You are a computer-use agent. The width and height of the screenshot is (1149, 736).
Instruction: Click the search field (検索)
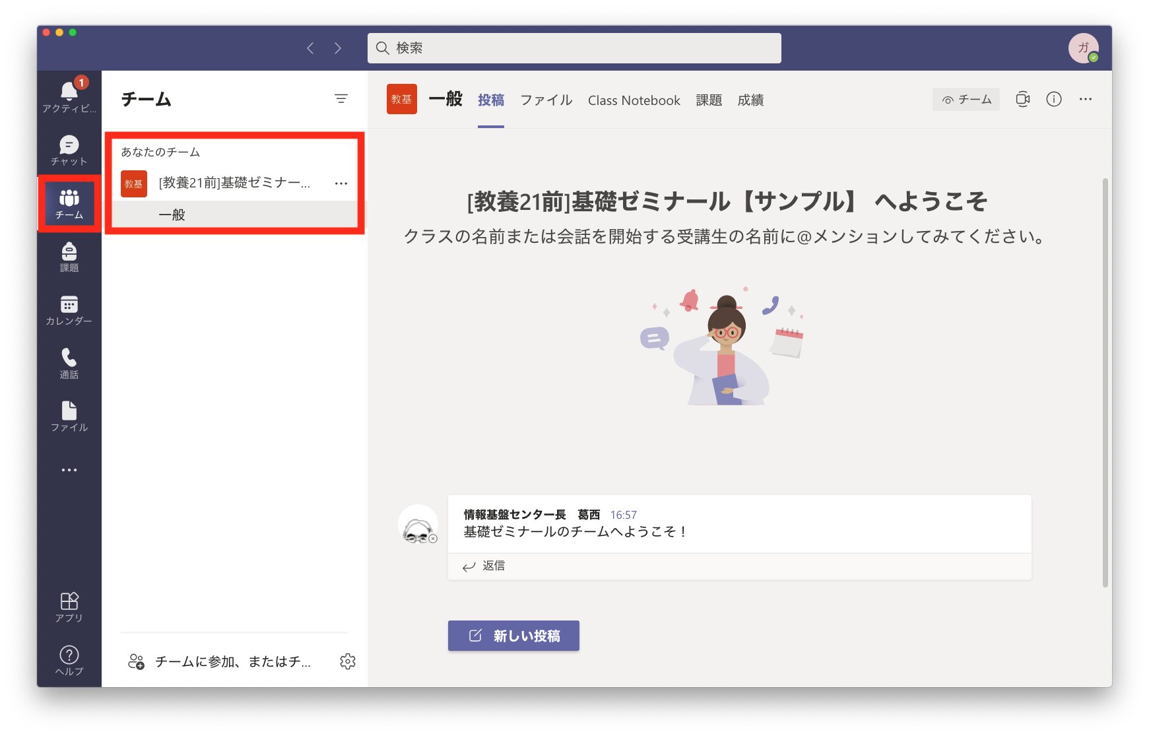click(574, 48)
